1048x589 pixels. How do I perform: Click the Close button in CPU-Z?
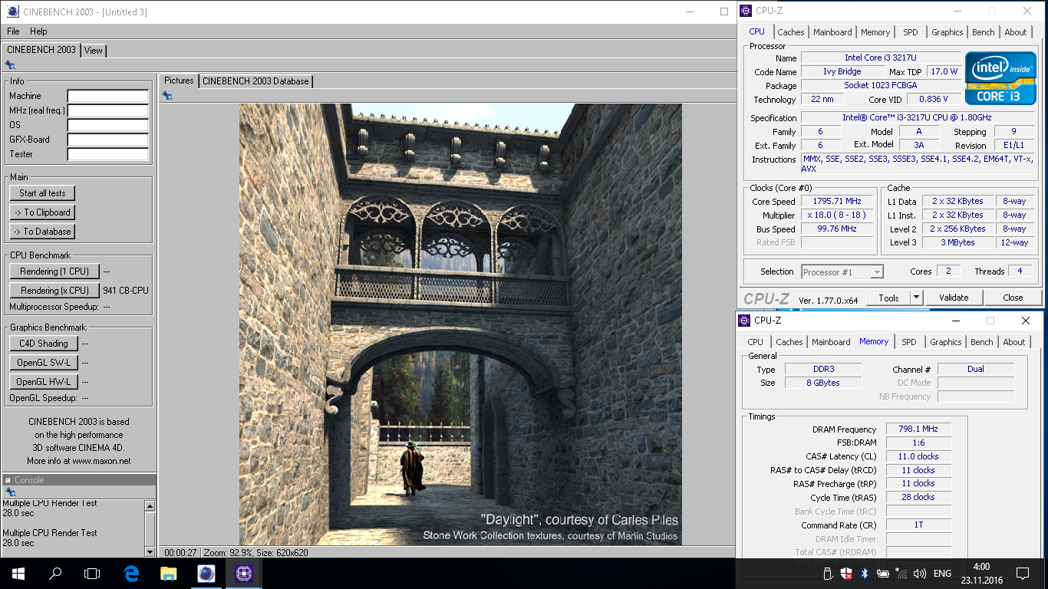[1013, 298]
